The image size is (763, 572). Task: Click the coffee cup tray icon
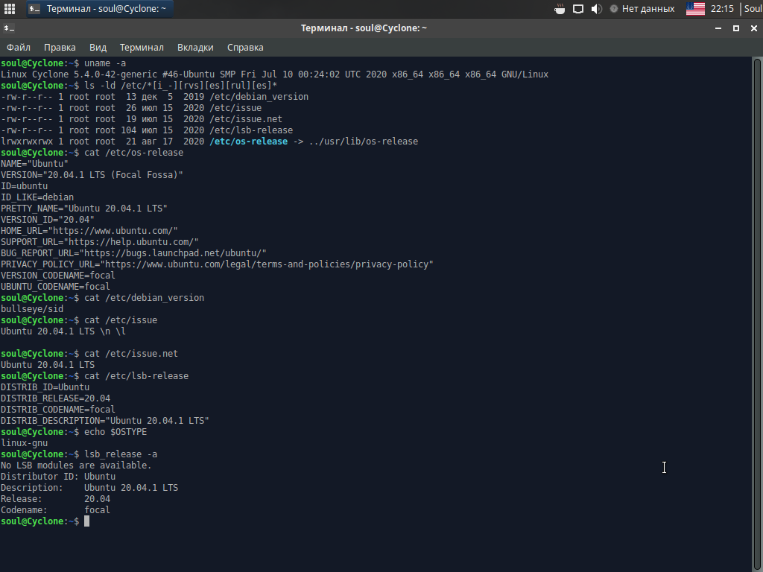pyautogui.click(x=560, y=9)
